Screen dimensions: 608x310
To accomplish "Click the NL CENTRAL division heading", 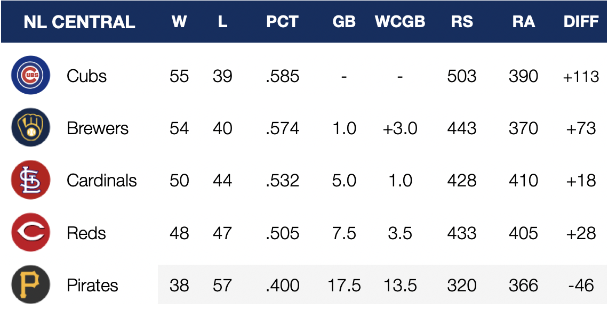I will coord(79,22).
